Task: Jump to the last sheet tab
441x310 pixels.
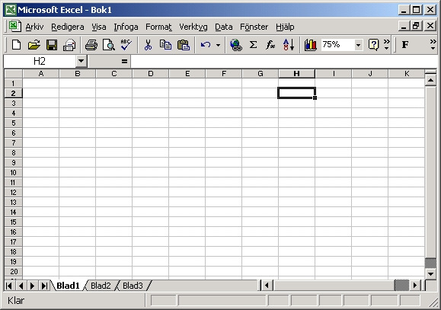Action: tap(44, 286)
